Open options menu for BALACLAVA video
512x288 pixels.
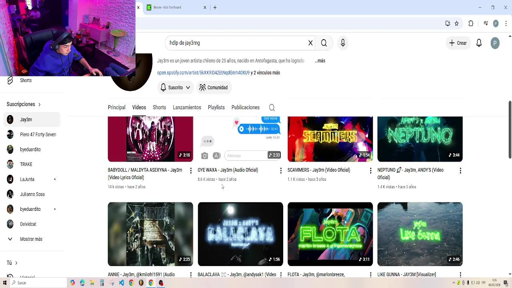tap(281, 275)
